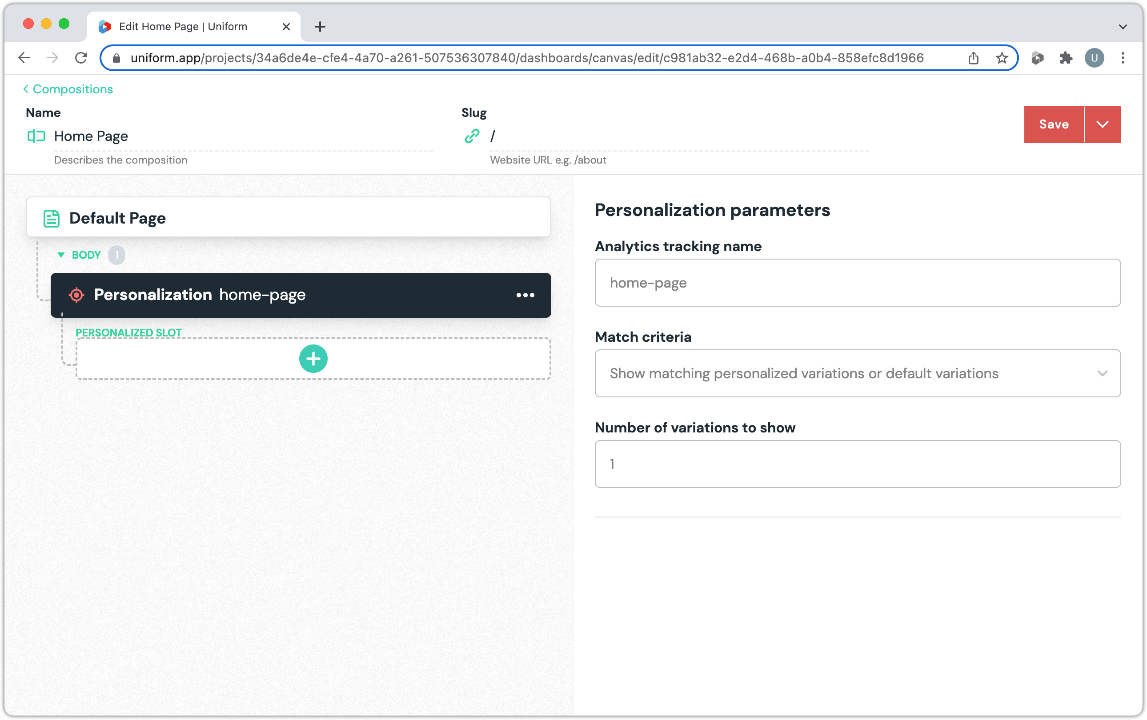Viewport: 1147px width, 720px height.
Task: Click the Uniform extension icon in toolbar
Action: (x=1037, y=58)
